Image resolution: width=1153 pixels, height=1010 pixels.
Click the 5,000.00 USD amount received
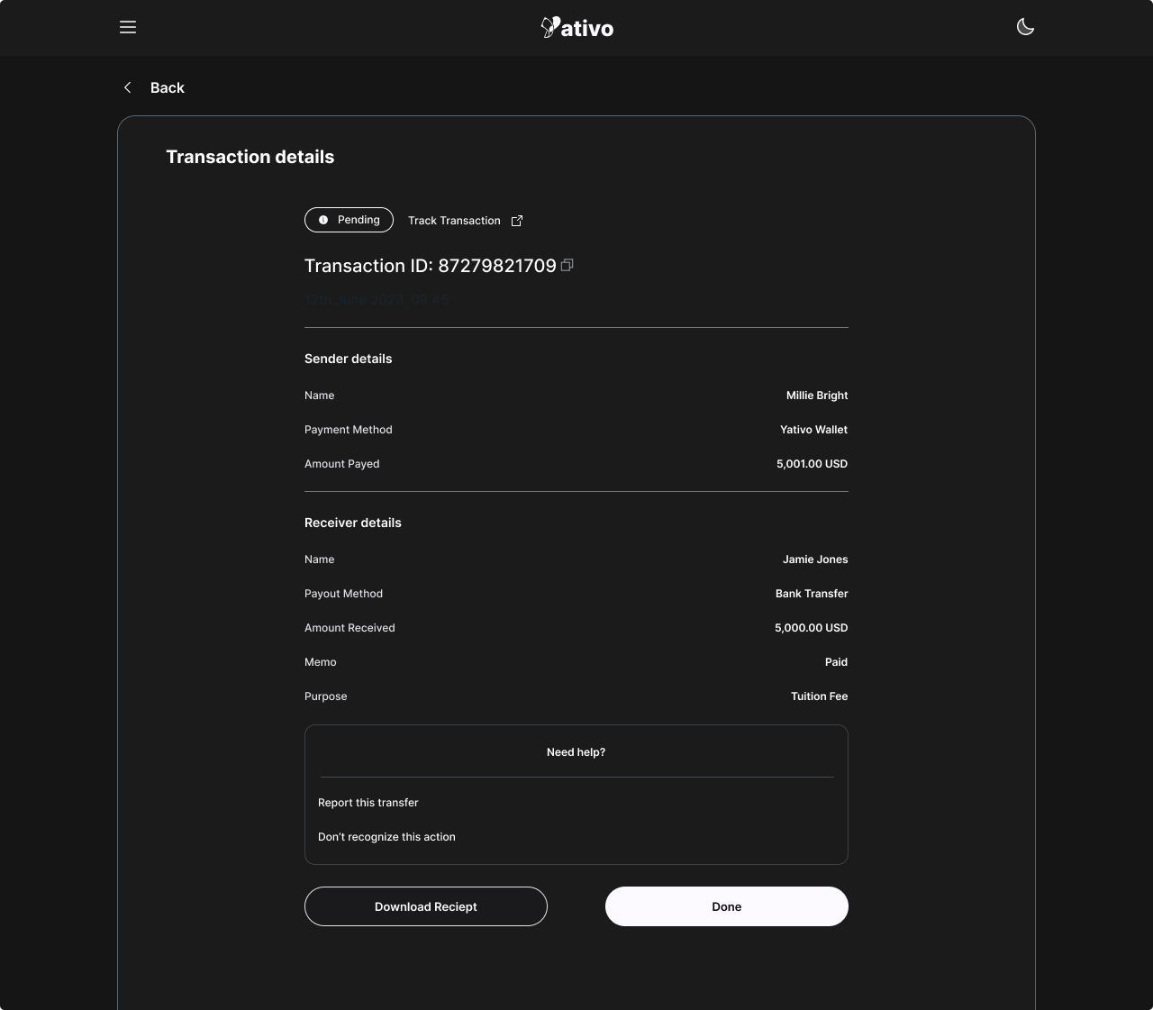pyautogui.click(x=811, y=628)
